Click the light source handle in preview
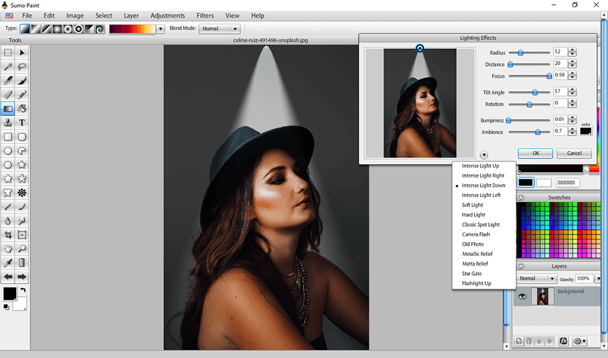This screenshot has width=608, height=358. click(x=419, y=49)
